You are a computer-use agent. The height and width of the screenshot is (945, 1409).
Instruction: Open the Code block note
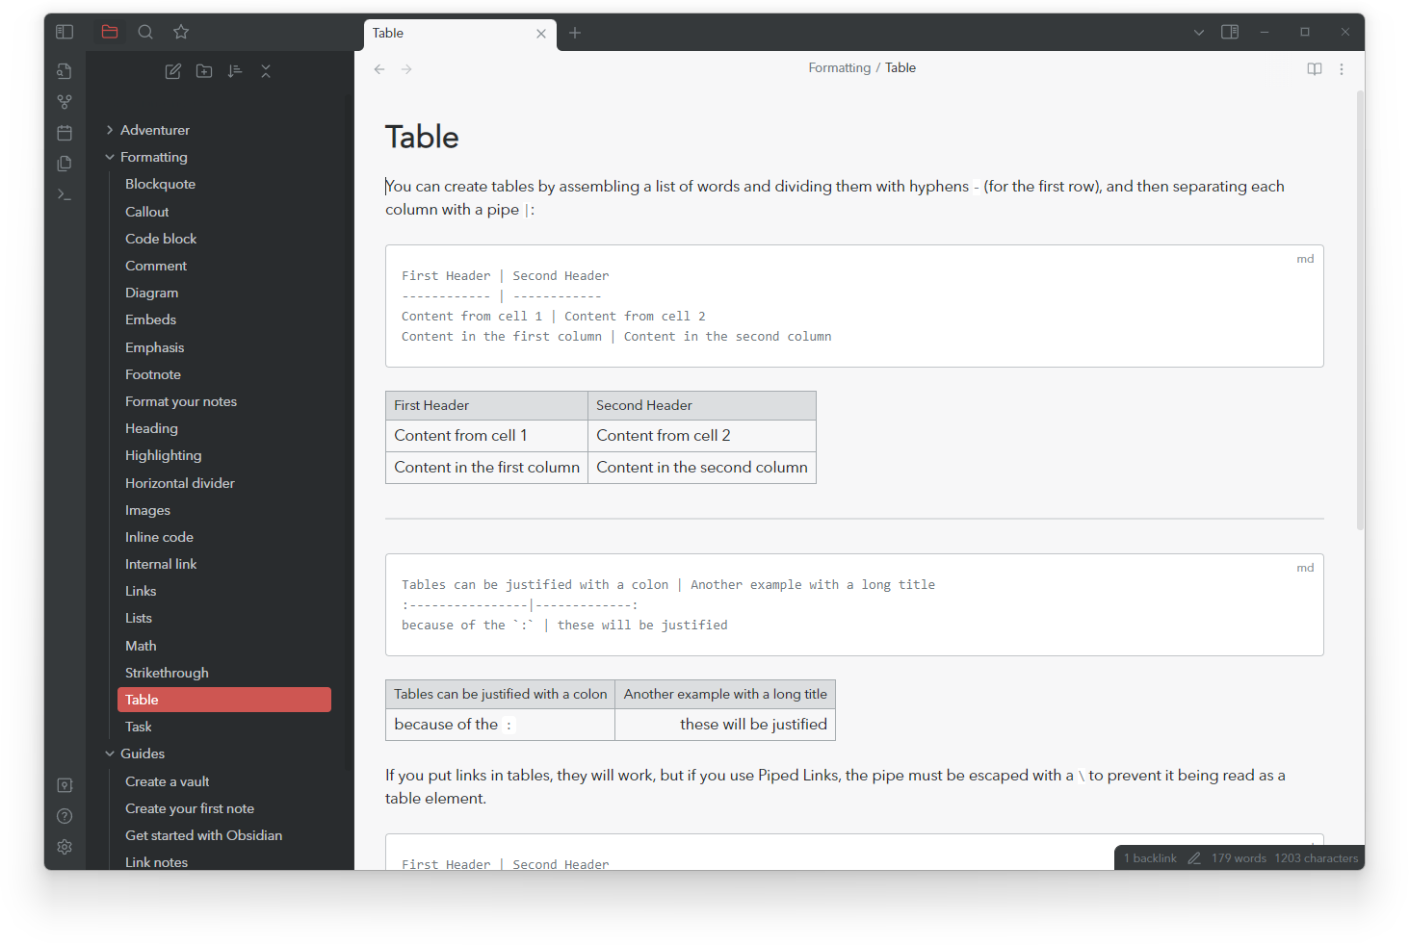(161, 239)
